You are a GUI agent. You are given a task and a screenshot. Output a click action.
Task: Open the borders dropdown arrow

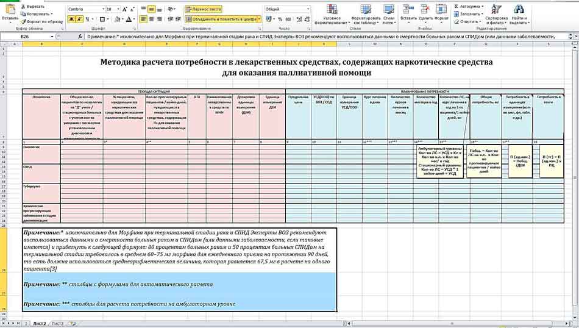[108, 19]
